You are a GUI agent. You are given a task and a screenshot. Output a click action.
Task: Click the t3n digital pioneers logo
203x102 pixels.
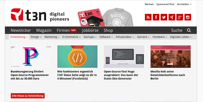[40, 15]
